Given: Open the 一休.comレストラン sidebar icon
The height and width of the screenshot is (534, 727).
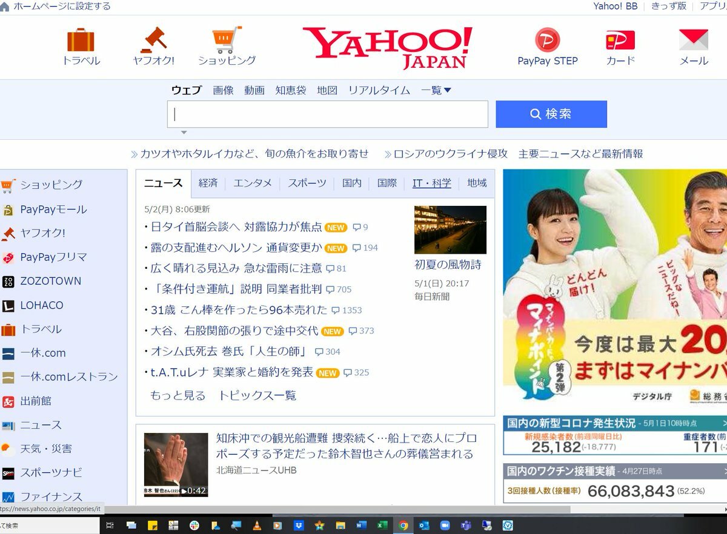Looking at the screenshot, I should 8,377.
